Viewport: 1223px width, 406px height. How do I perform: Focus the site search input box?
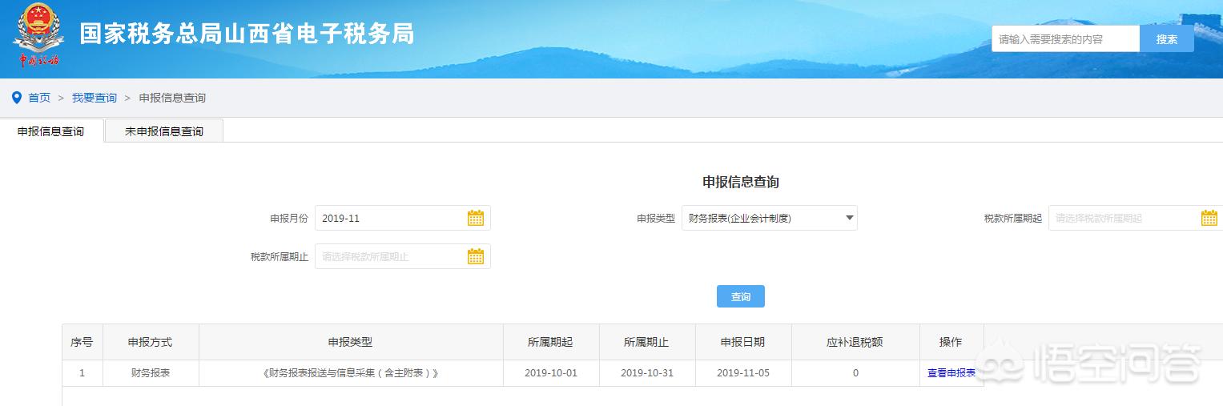click(1066, 39)
